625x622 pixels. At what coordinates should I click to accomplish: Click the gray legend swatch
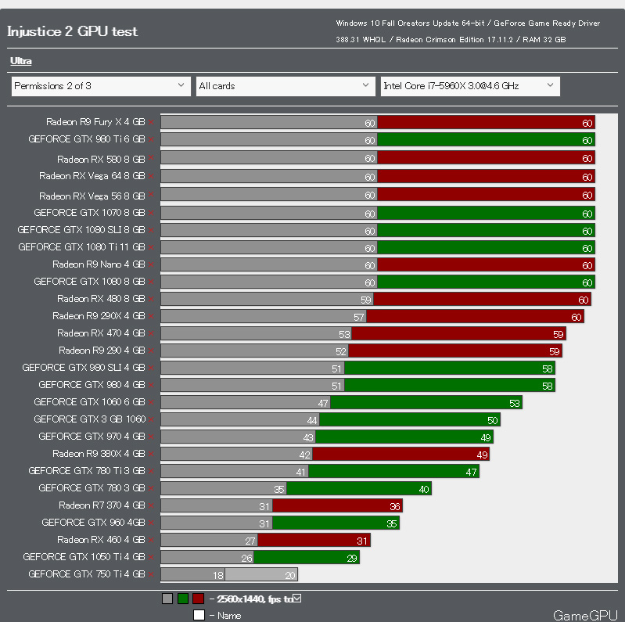coord(167,599)
